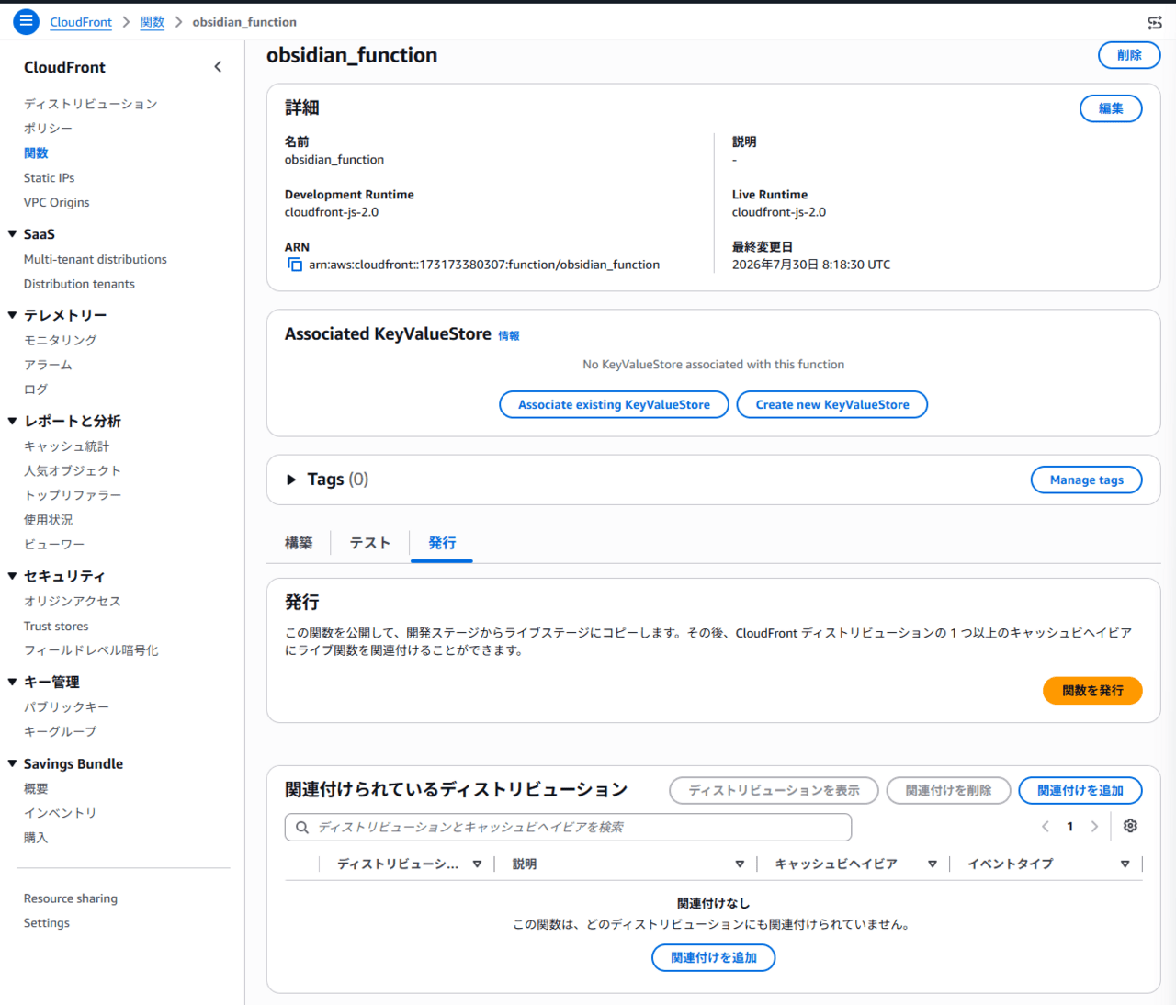The height and width of the screenshot is (1005, 1176).
Task: Open アラーム in sidebar
Action: (x=48, y=365)
